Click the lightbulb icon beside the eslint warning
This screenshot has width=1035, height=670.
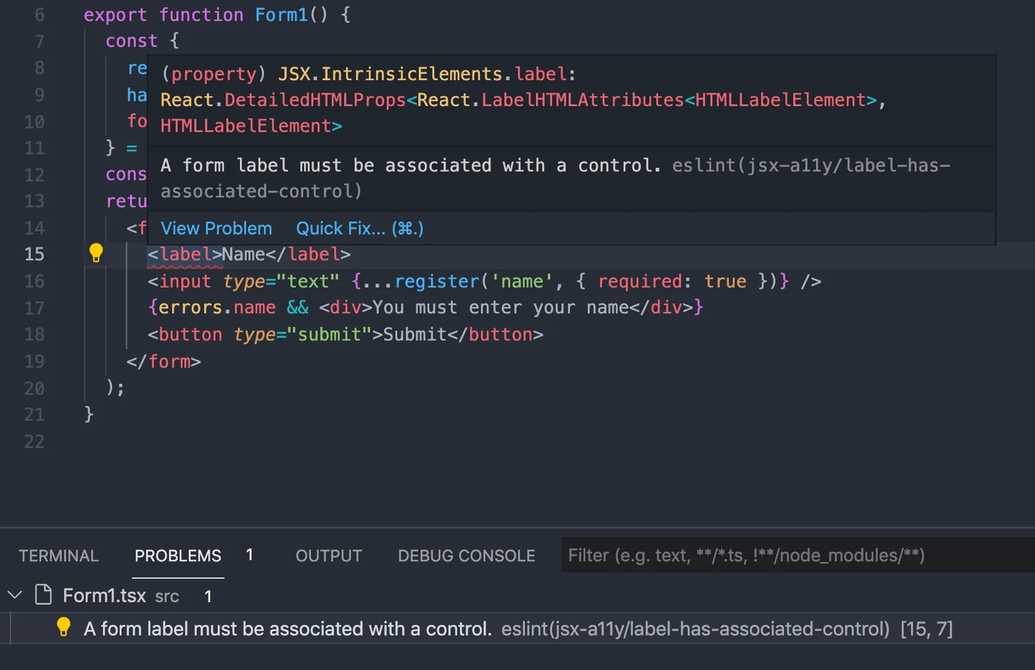(x=64, y=628)
